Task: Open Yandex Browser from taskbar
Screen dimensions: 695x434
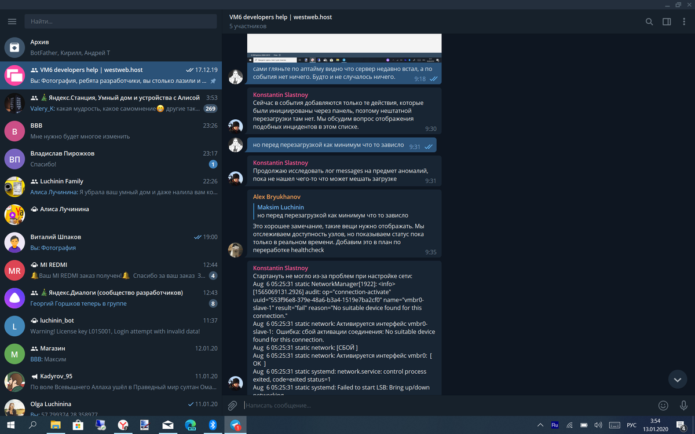Action: (123, 425)
